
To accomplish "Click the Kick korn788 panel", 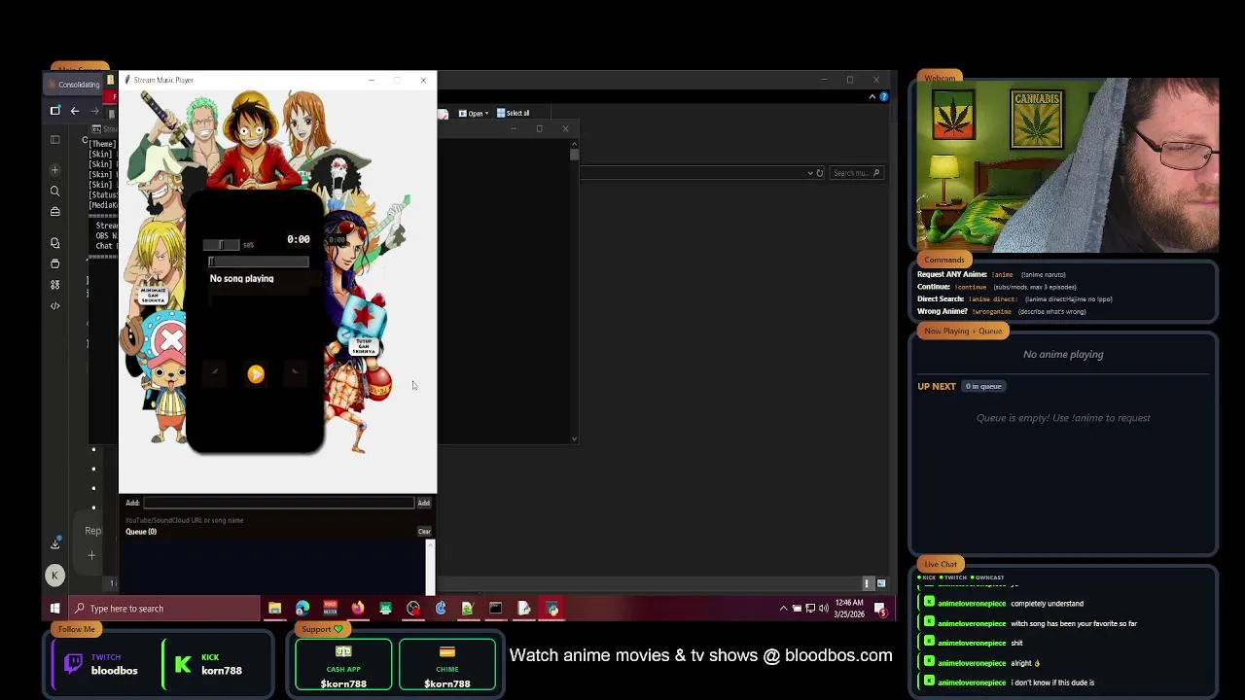I will tap(216, 665).
